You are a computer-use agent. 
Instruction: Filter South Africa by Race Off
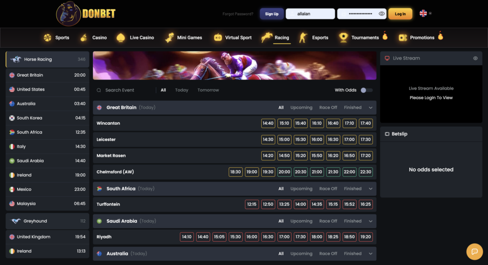click(328, 189)
